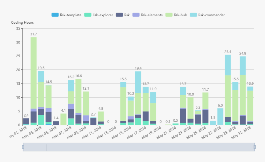
Task: Click the bar labeled 2.7
Action: [93, 121]
